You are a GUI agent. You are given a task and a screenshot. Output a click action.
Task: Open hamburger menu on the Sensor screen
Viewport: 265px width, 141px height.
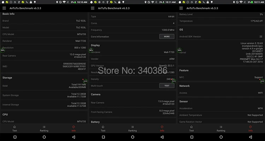(x=181, y=8)
